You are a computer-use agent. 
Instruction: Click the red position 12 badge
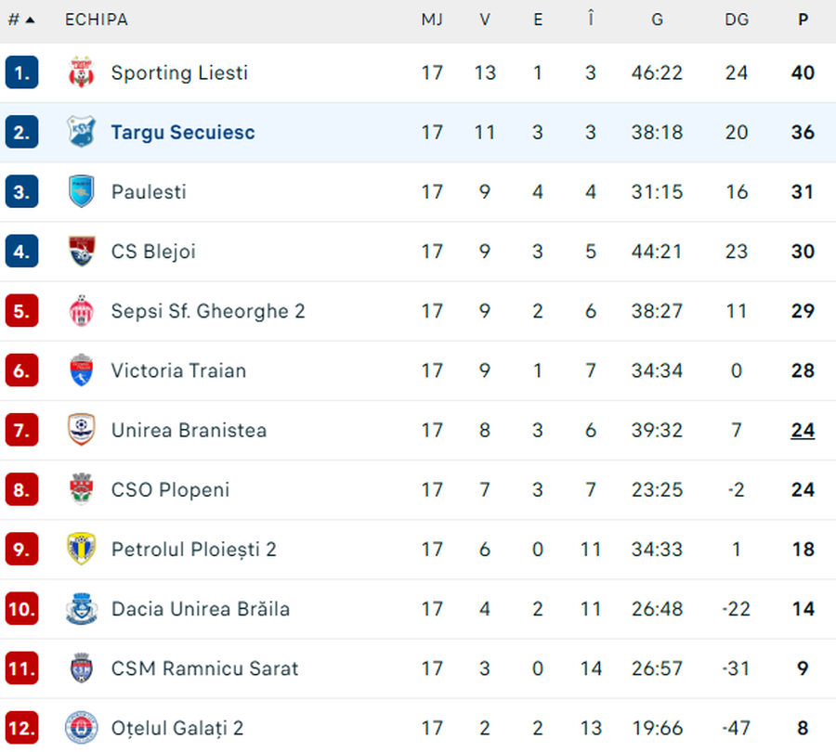click(x=21, y=728)
